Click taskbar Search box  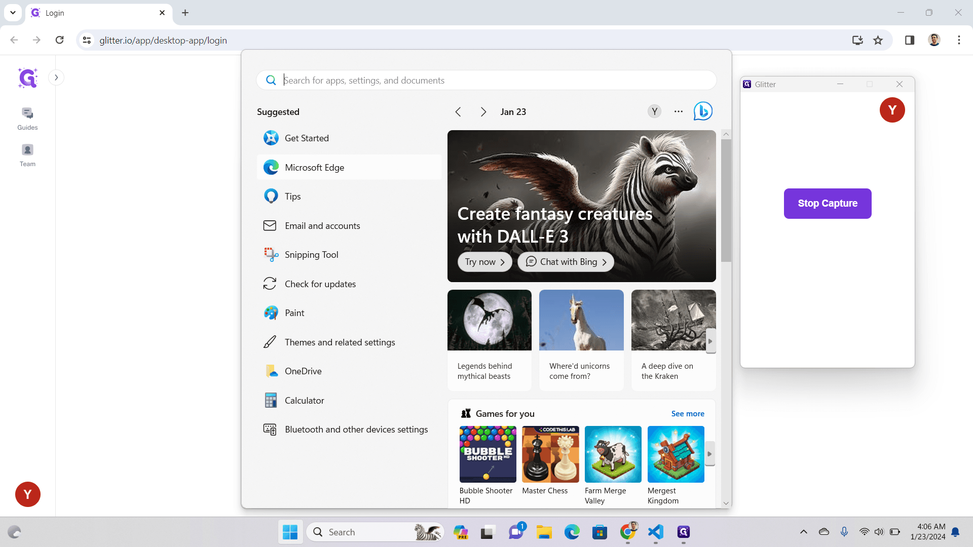[x=376, y=532]
